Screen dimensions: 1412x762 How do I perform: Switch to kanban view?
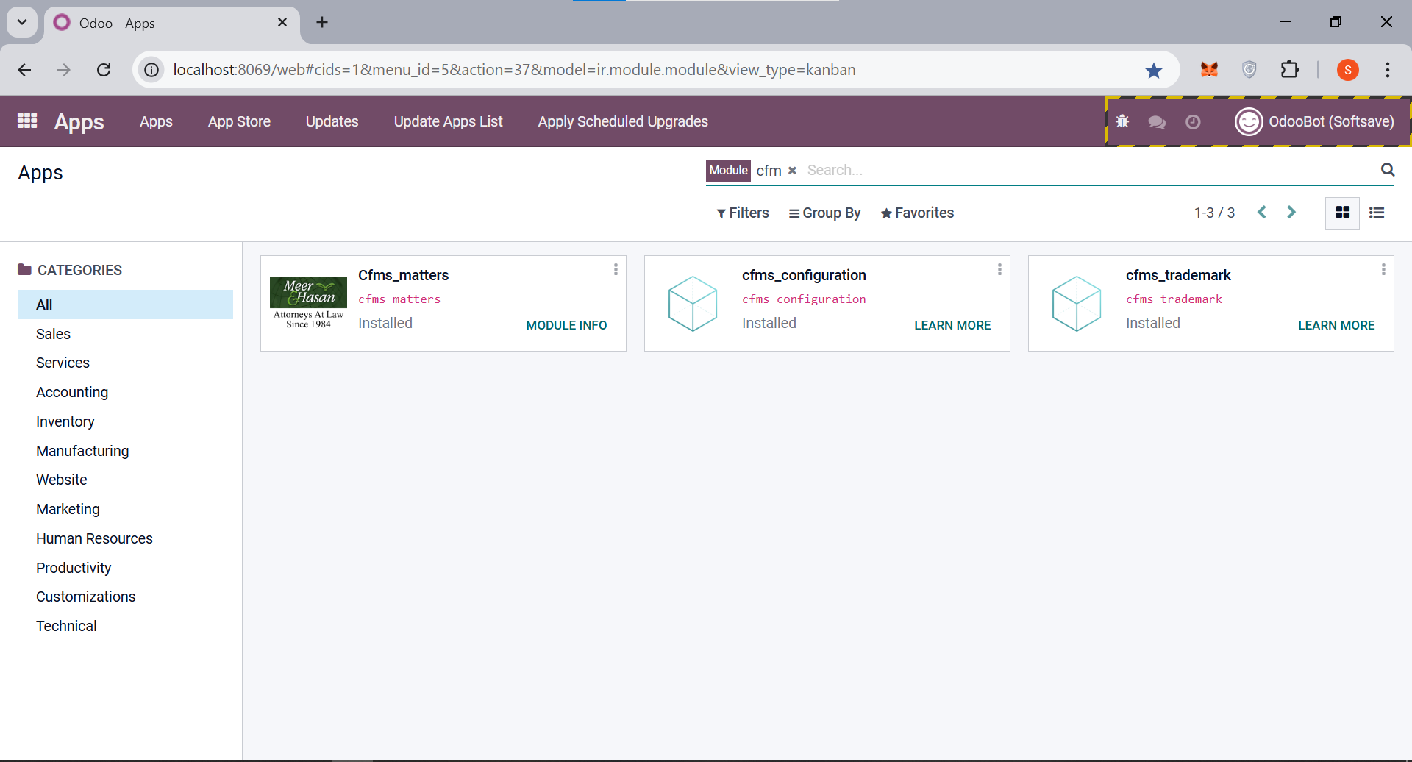pyautogui.click(x=1342, y=213)
